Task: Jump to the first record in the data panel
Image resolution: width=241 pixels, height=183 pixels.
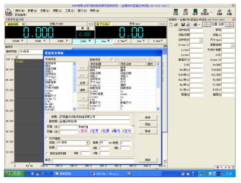Action: click(204, 24)
